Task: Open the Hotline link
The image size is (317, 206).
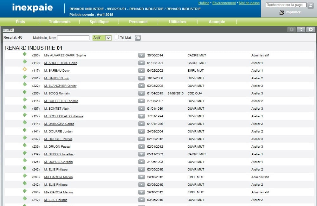Action: pyautogui.click(x=204, y=3)
